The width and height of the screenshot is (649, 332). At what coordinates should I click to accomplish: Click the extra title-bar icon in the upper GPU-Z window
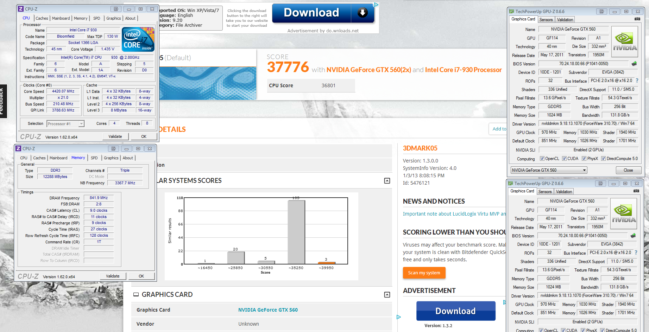coord(602,11)
